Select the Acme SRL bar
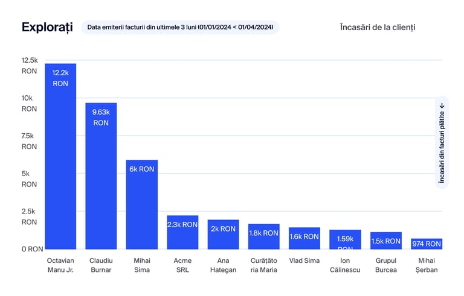 pyautogui.click(x=182, y=236)
